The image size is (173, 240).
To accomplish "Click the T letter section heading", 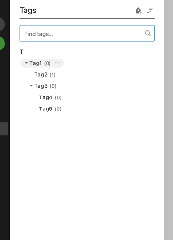I will click(22, 52).
